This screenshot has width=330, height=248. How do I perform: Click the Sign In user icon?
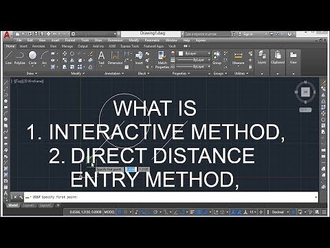tap(240, 34)
